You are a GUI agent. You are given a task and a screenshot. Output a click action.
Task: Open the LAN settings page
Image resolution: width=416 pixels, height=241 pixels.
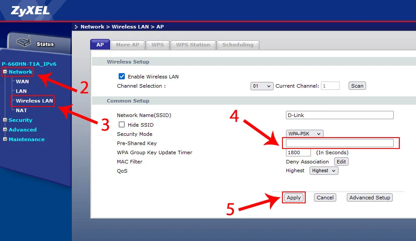[21, 91]
